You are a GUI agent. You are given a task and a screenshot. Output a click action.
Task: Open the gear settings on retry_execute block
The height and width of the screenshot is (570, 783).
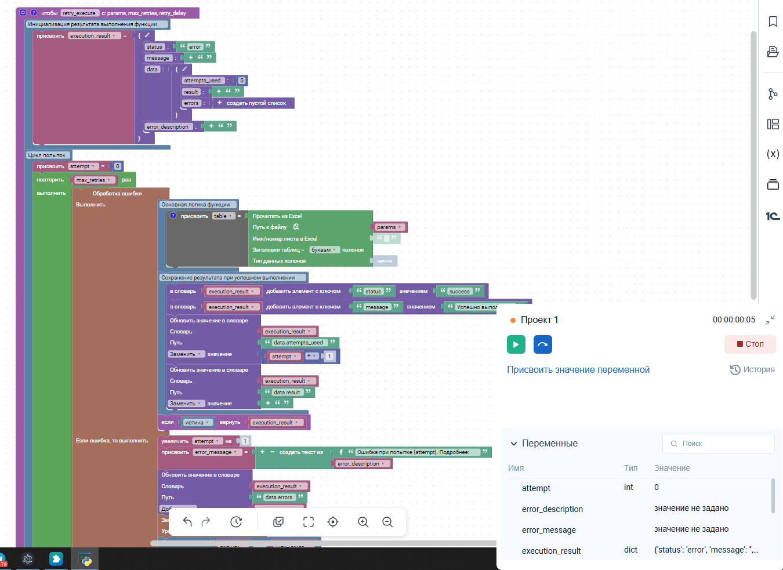tap(23, 13)
